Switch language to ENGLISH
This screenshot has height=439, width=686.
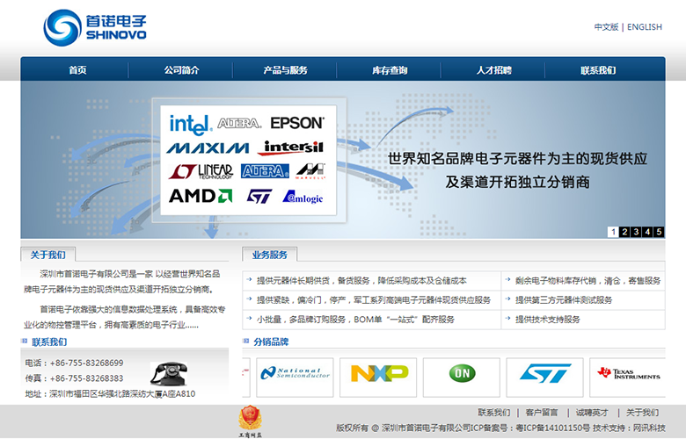(645, 27)
